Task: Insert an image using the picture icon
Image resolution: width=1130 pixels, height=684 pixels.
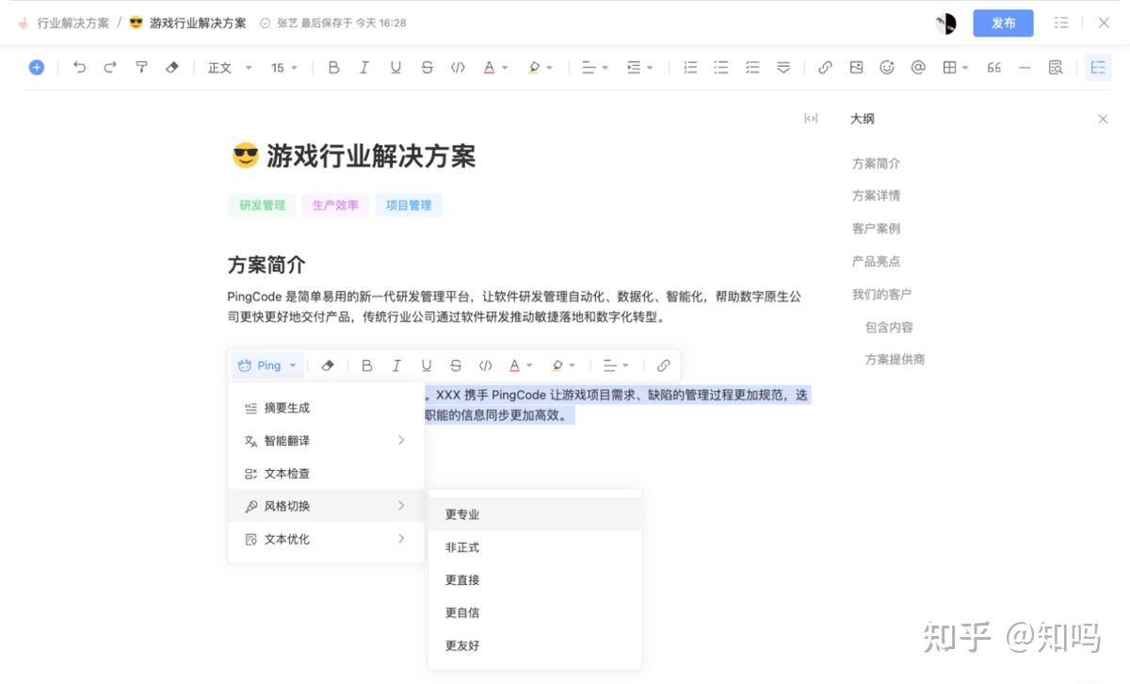Action: coord(856,67)
